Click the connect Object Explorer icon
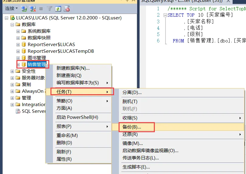Screen dimensions: 246x174 tap(24, 9)
